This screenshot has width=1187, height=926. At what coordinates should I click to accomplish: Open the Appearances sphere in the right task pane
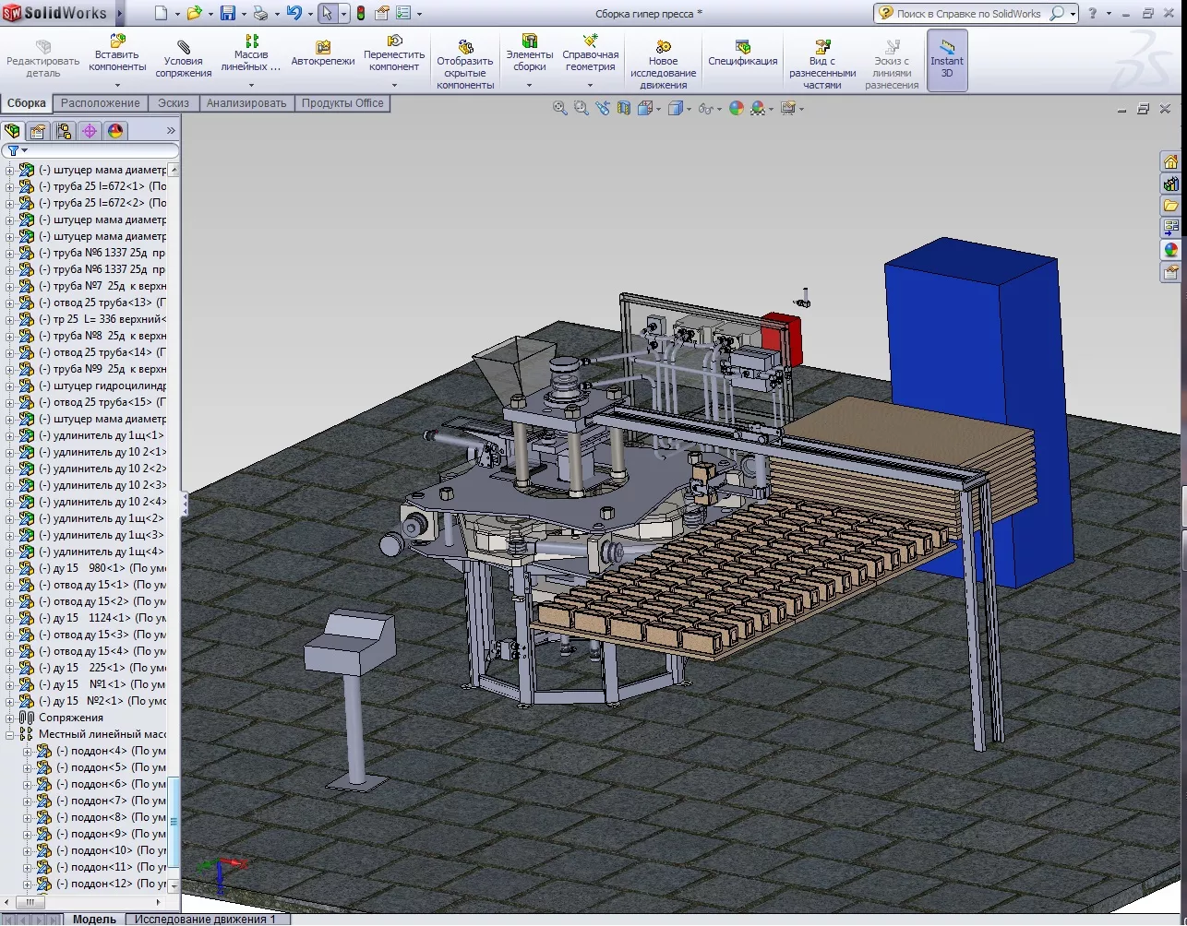1170,250
